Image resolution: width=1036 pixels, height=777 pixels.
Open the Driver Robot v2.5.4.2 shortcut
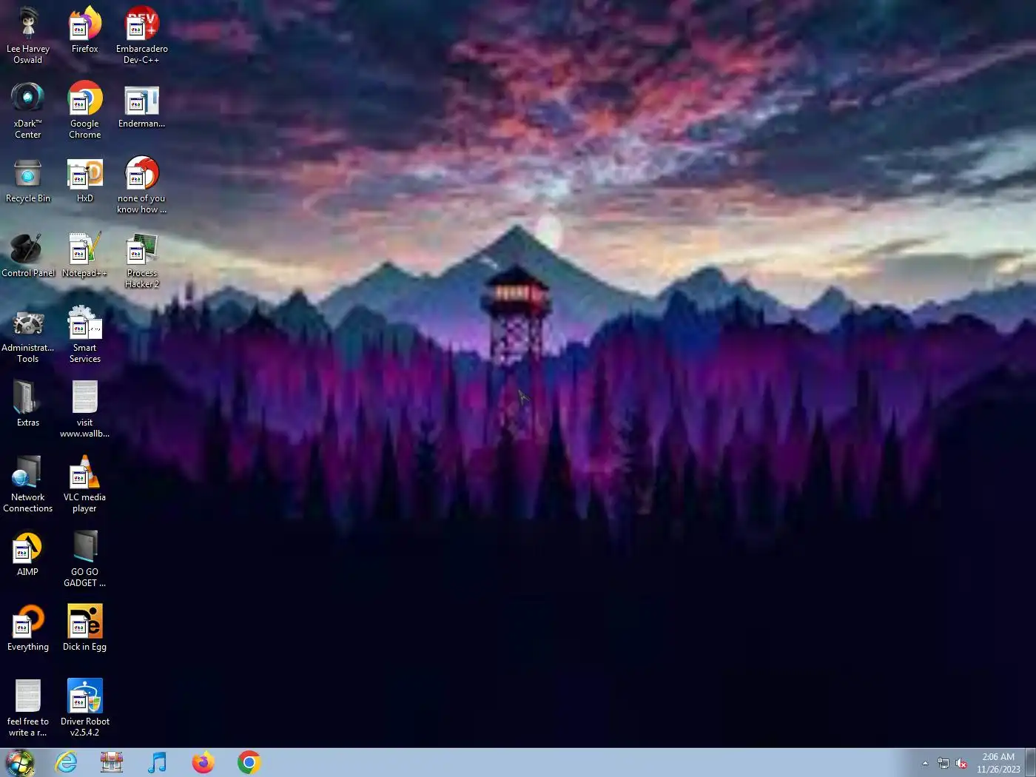[85, 707]
